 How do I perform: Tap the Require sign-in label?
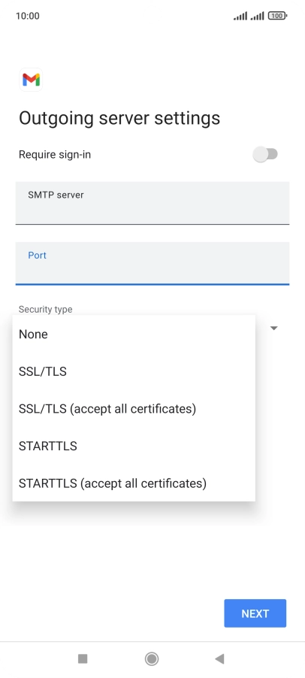[x=55, y=154]
